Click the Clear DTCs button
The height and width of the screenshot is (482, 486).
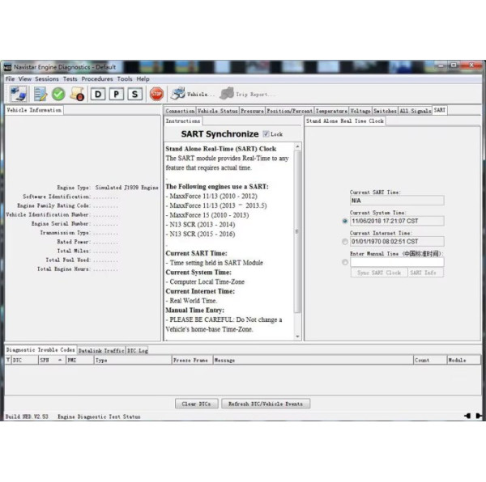[196, 404]
